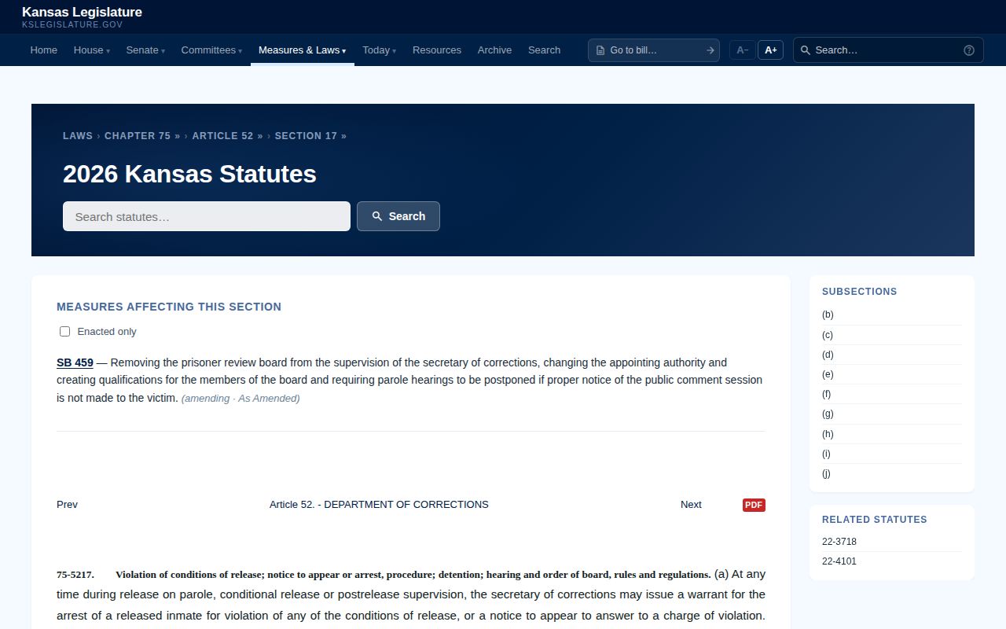The height and width of the screenshot is (629, 1006).
Task: Go to the Prev statute link
Action: (67, 505)
